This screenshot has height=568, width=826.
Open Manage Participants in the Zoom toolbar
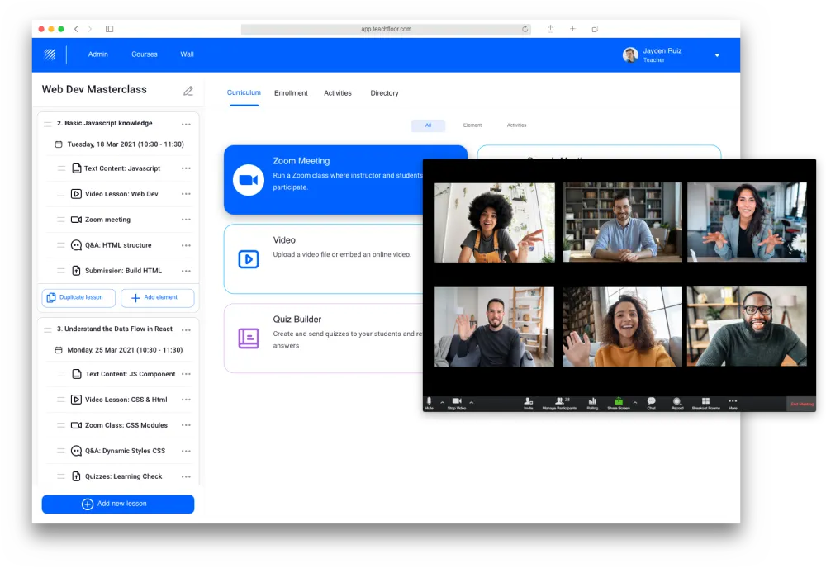click(x=559, y=402)
